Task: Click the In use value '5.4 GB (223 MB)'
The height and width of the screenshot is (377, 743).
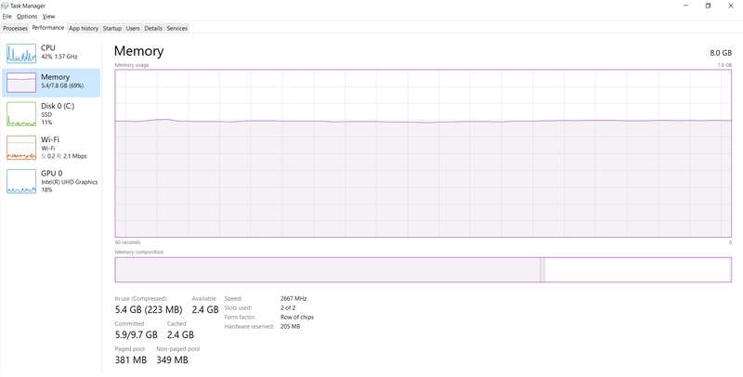Action: (x=149, y=310)
